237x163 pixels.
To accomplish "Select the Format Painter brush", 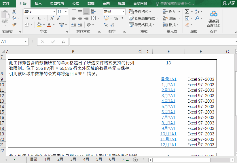I will (14, 24).
